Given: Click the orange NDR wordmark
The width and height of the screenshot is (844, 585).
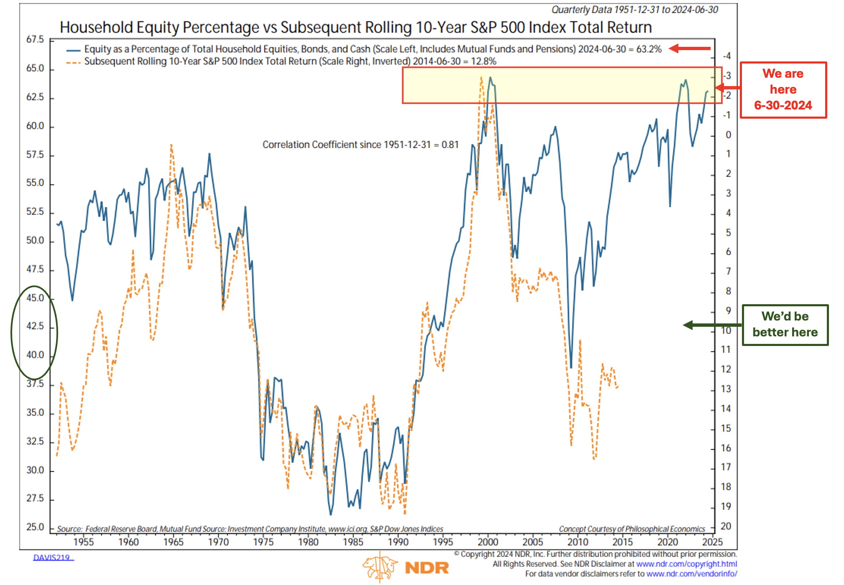Looking at the screenshot, I should (x=427, y=567).
